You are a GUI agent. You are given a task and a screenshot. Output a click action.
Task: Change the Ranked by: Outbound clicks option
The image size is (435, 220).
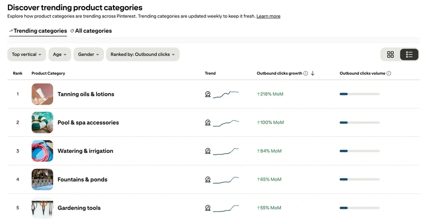click(x=142, y=54)
